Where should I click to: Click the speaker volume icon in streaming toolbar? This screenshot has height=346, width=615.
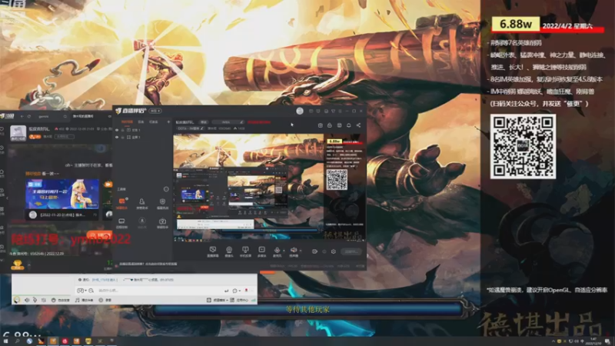(293, 250)
